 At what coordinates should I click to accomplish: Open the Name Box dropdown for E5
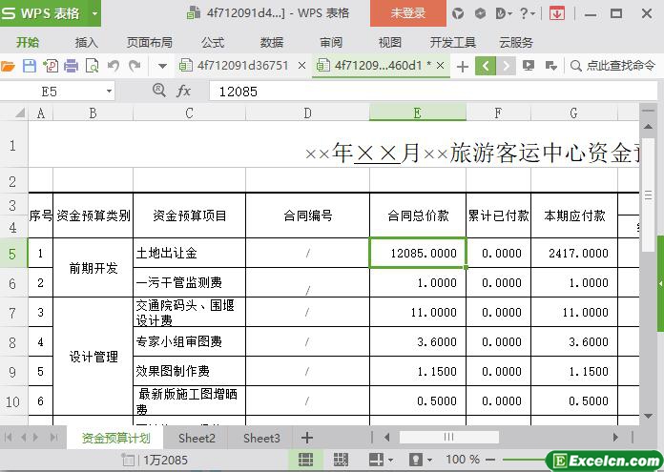pyautogui.click(x=109, y=91)
